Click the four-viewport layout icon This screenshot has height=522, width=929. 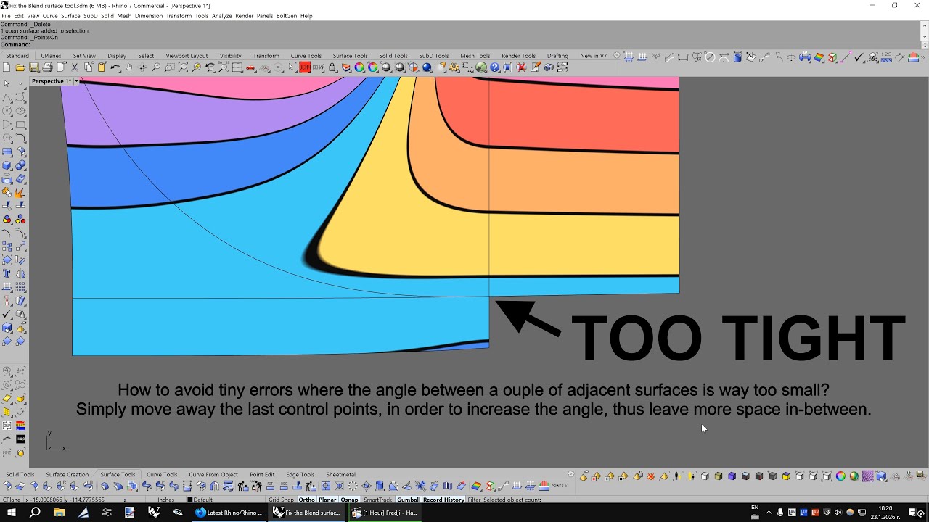[237, 67]
